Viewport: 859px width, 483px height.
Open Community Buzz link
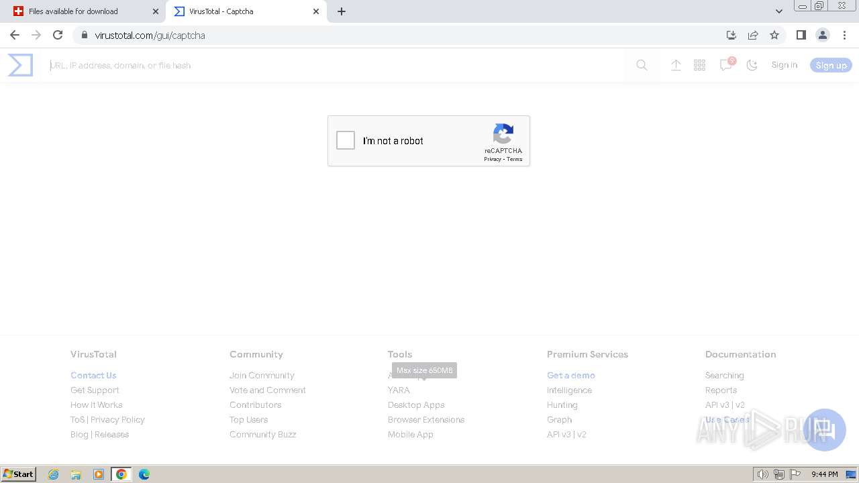coord(262,434)
